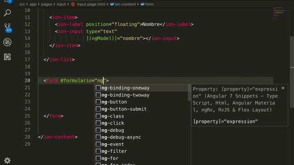Click line number 20 in gutter
Image resolution: width=294 pixels, height=165 pixels.
click(x=28, y=81)
